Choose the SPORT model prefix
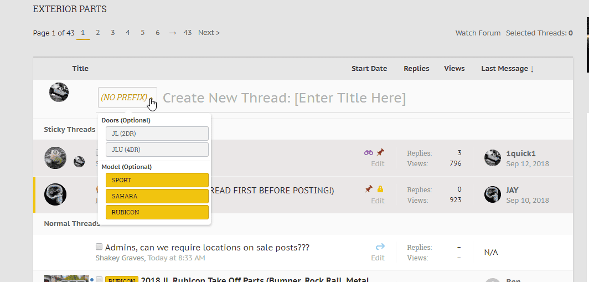The image size is (589, 282). 157,180
